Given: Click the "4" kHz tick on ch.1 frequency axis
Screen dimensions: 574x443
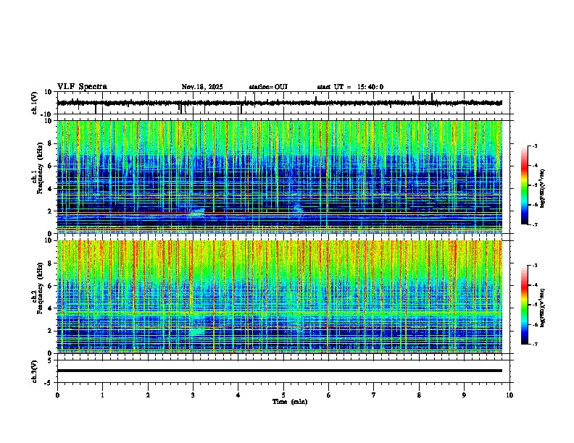Looking at the screenshot, I should pos(51,189).
